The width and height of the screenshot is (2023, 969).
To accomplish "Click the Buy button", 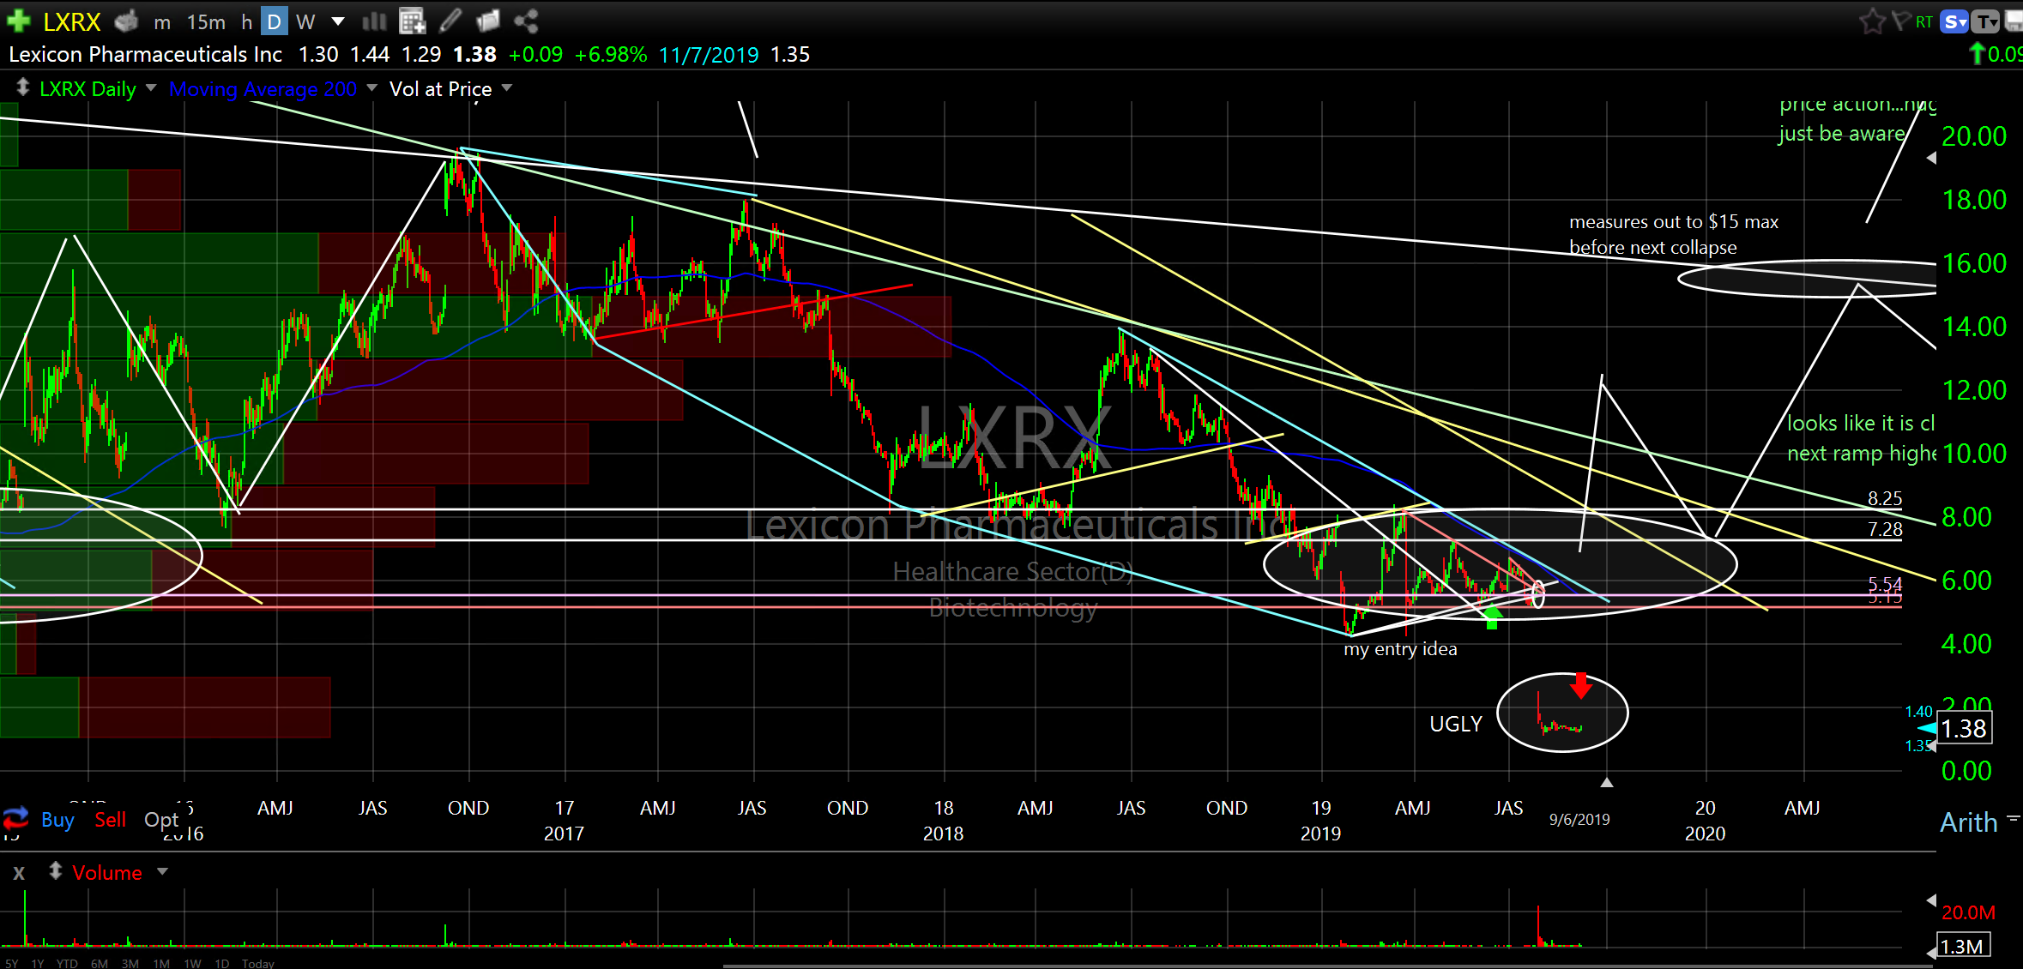I will click(57, 820).
